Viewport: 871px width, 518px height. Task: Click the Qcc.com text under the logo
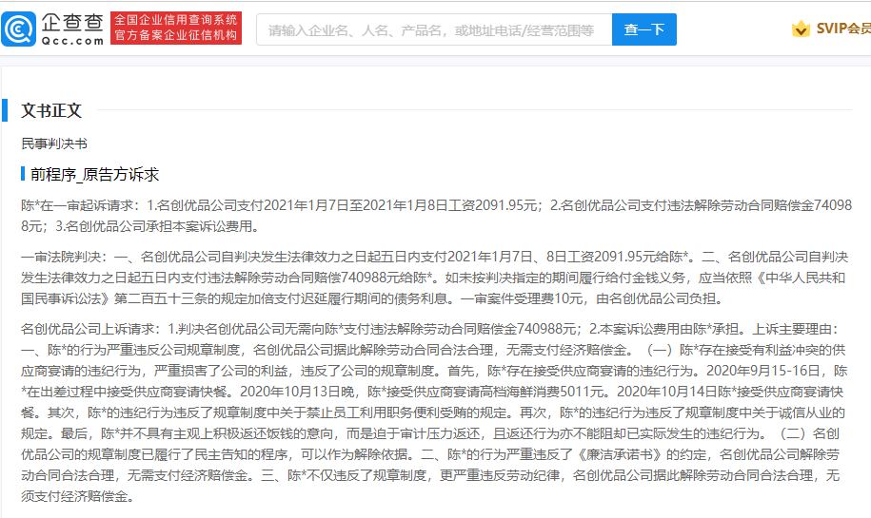click(72, 41)
